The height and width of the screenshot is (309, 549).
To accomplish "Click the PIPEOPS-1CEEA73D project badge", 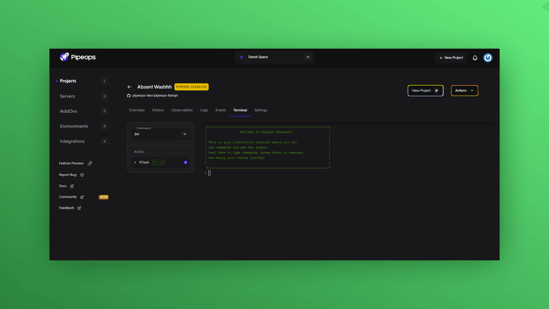I will pyautogui.click(x=191, y=87).
